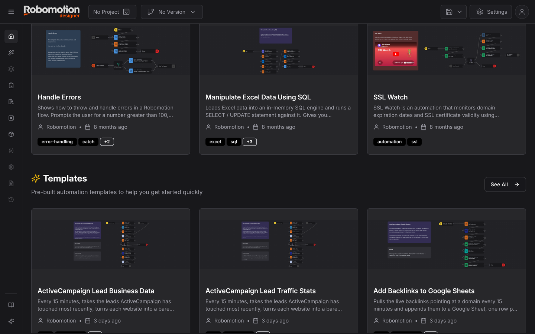
Task: Open the Handle Errors card title
Action: tap(59, 97)
